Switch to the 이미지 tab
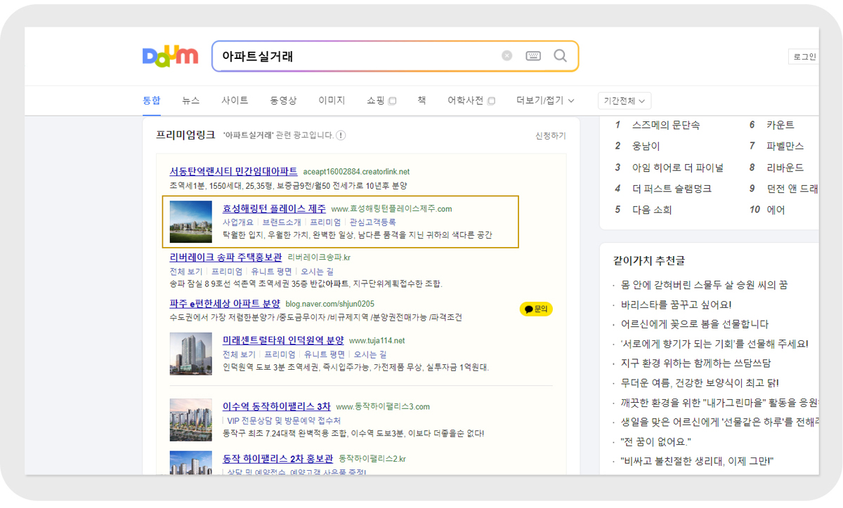Screen dimensions: 843x508 332,100
